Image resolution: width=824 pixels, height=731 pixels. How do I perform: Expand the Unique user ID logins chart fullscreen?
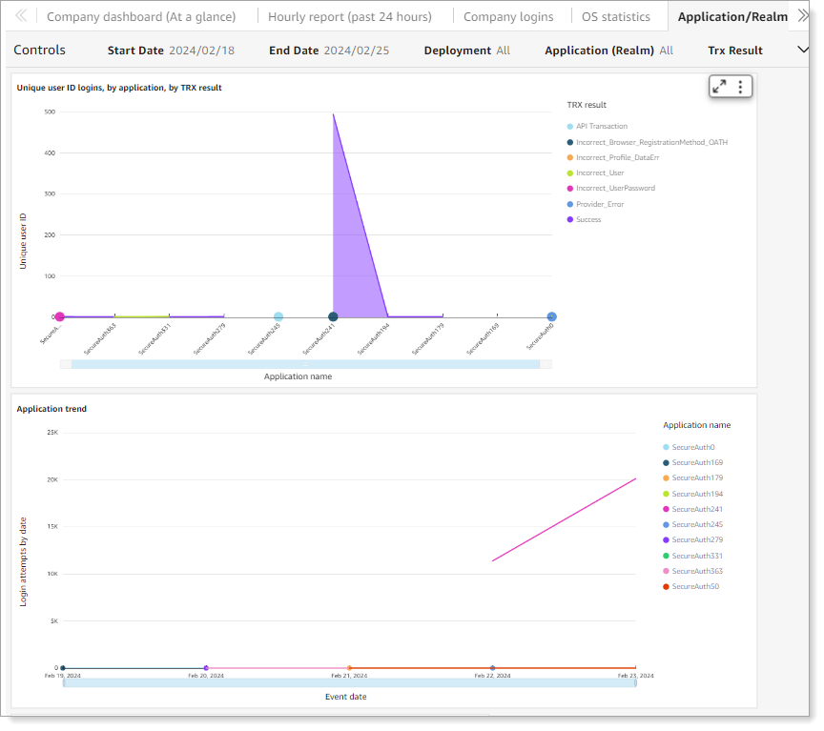pyautogui.click(x=719, y=86)
